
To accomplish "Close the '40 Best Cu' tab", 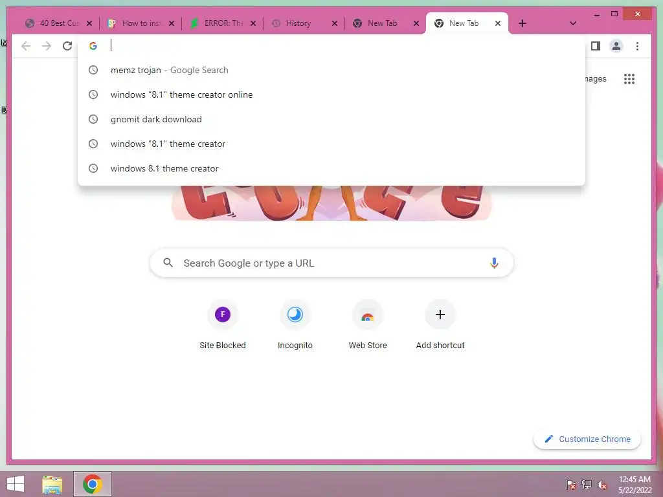I will click(89, 23).
